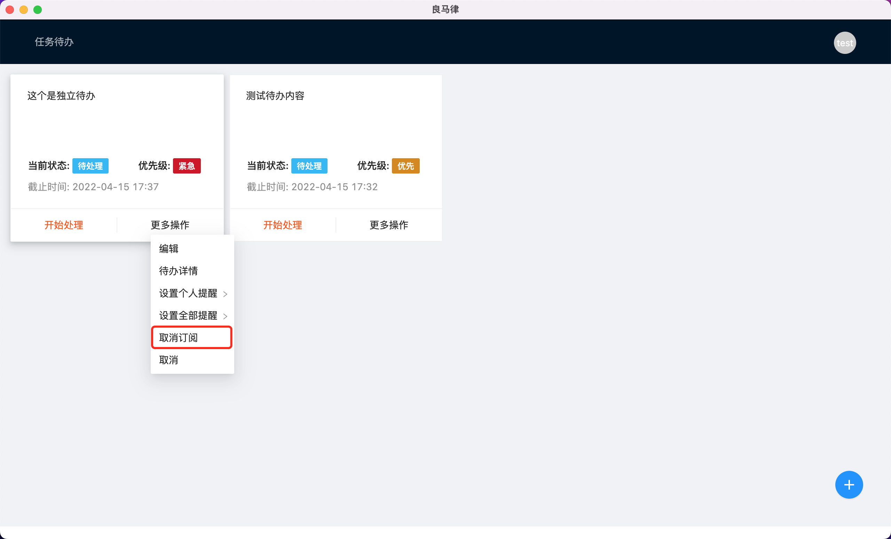Click the green macOS fullscreen button
The height and width of the screenshot is (539, 891).
38,10
